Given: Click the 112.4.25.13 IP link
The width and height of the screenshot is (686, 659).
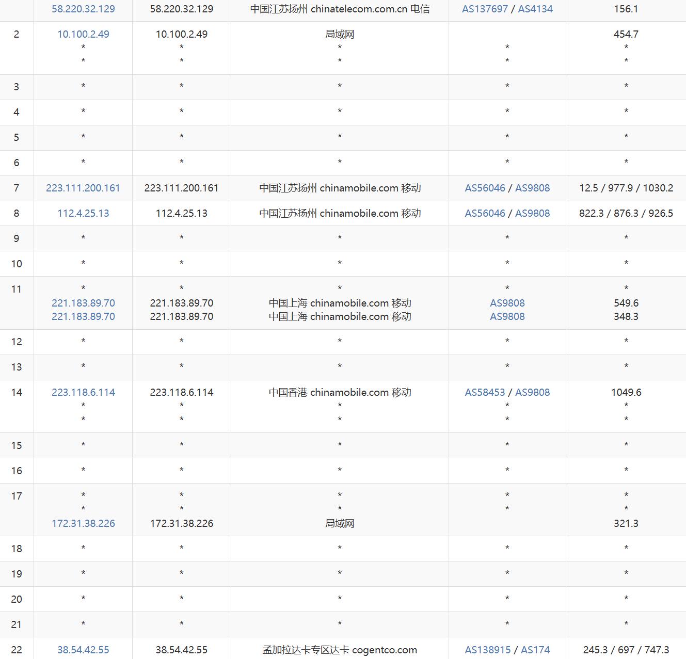Looking at the screenshot, I should click(x=83, y=213).
